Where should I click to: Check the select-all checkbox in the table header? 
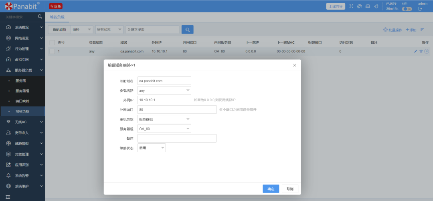pyautogui.click(x=52, y=42)
